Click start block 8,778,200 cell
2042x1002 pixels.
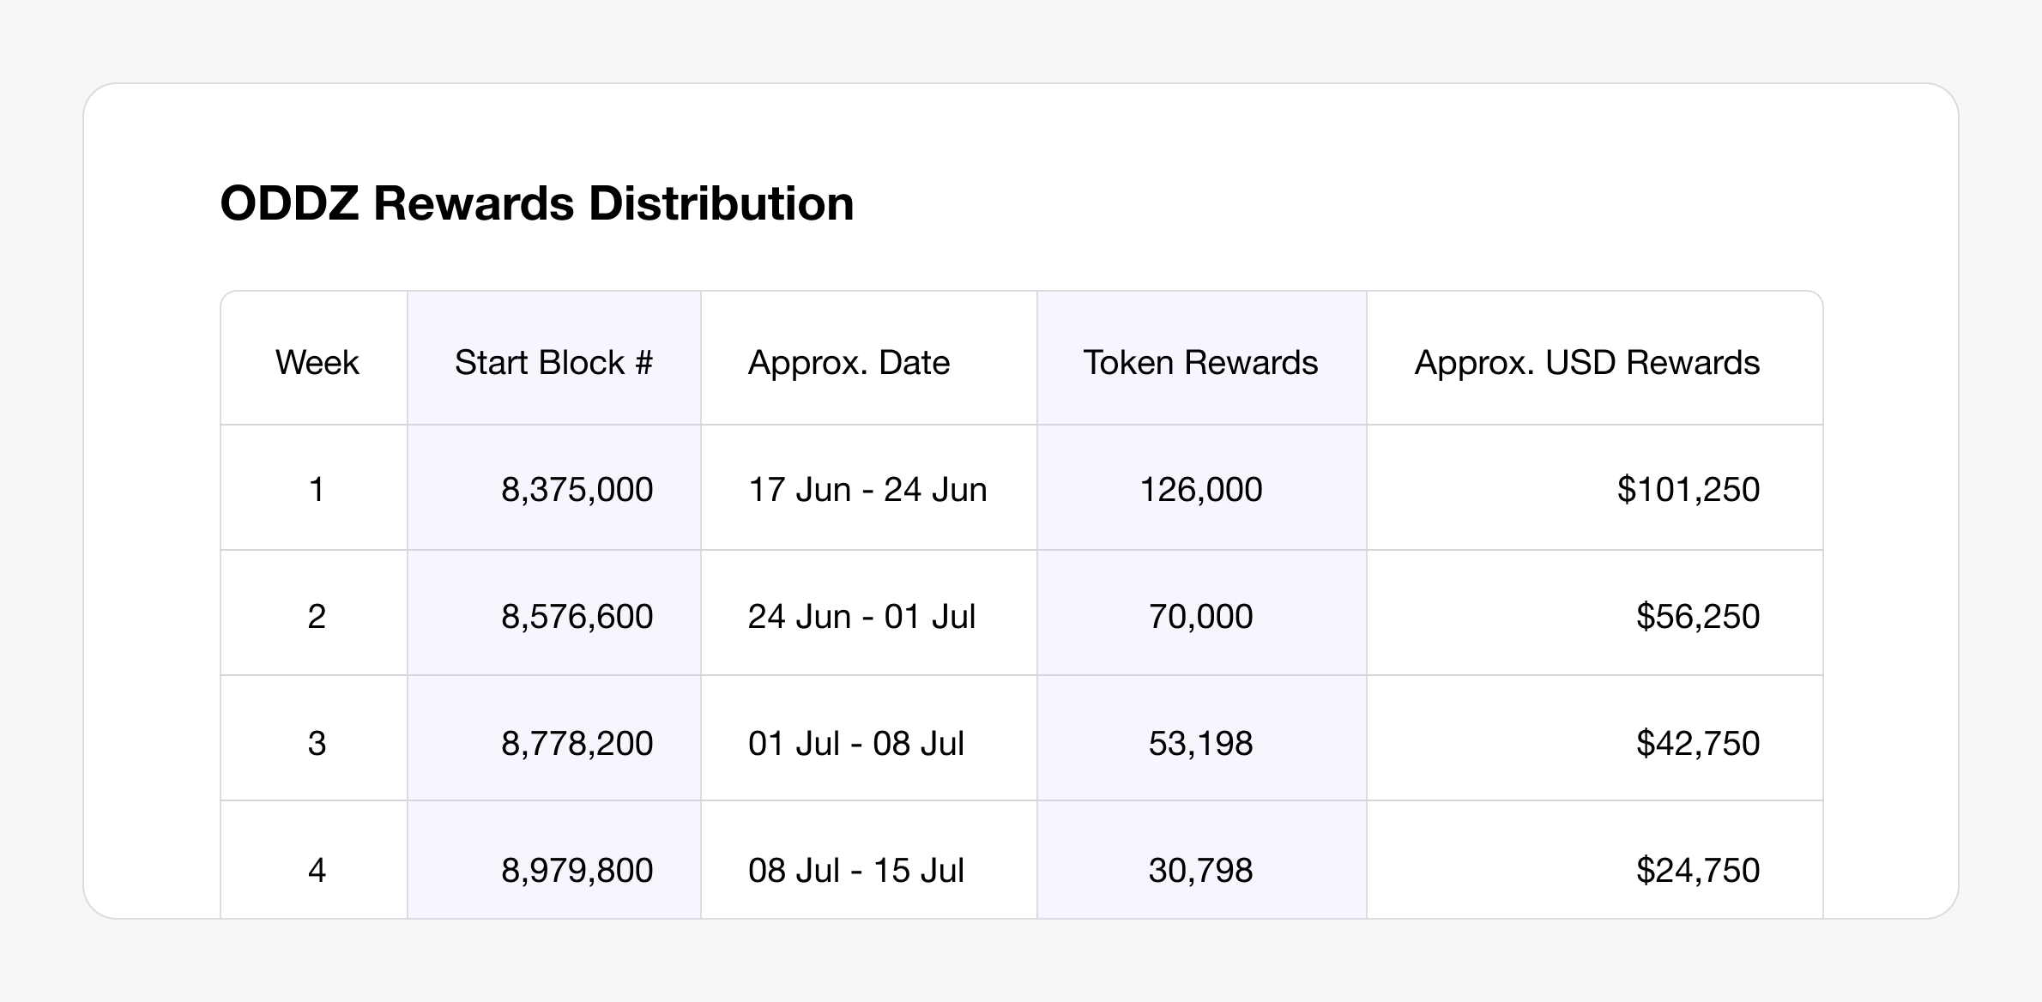[x=577, y=744]
